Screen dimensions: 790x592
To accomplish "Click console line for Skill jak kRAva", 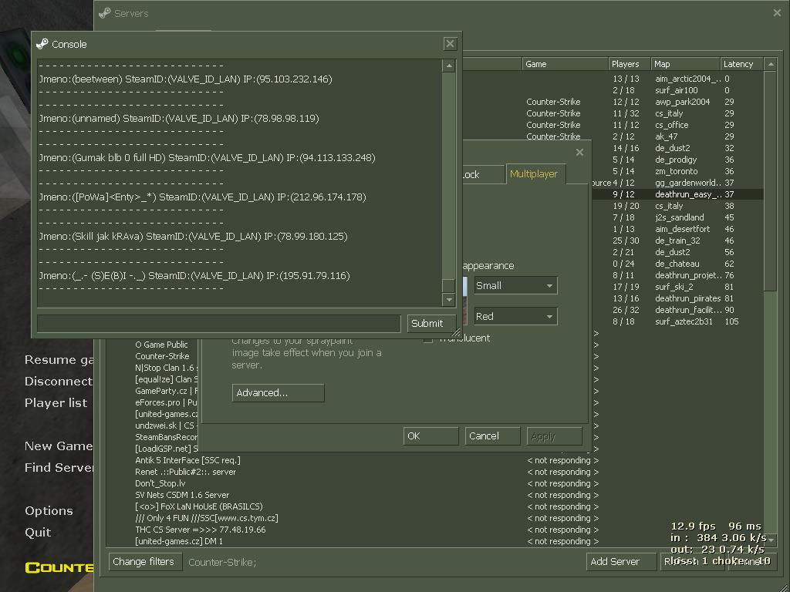I will (193, 236).
